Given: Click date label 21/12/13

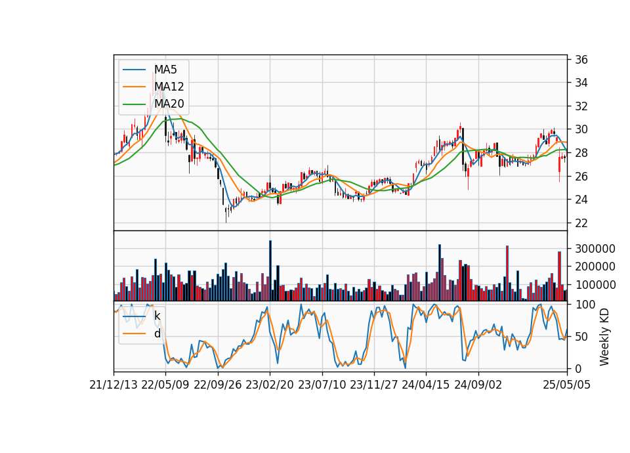Looking at the screenshot, I should pos(114,385).
